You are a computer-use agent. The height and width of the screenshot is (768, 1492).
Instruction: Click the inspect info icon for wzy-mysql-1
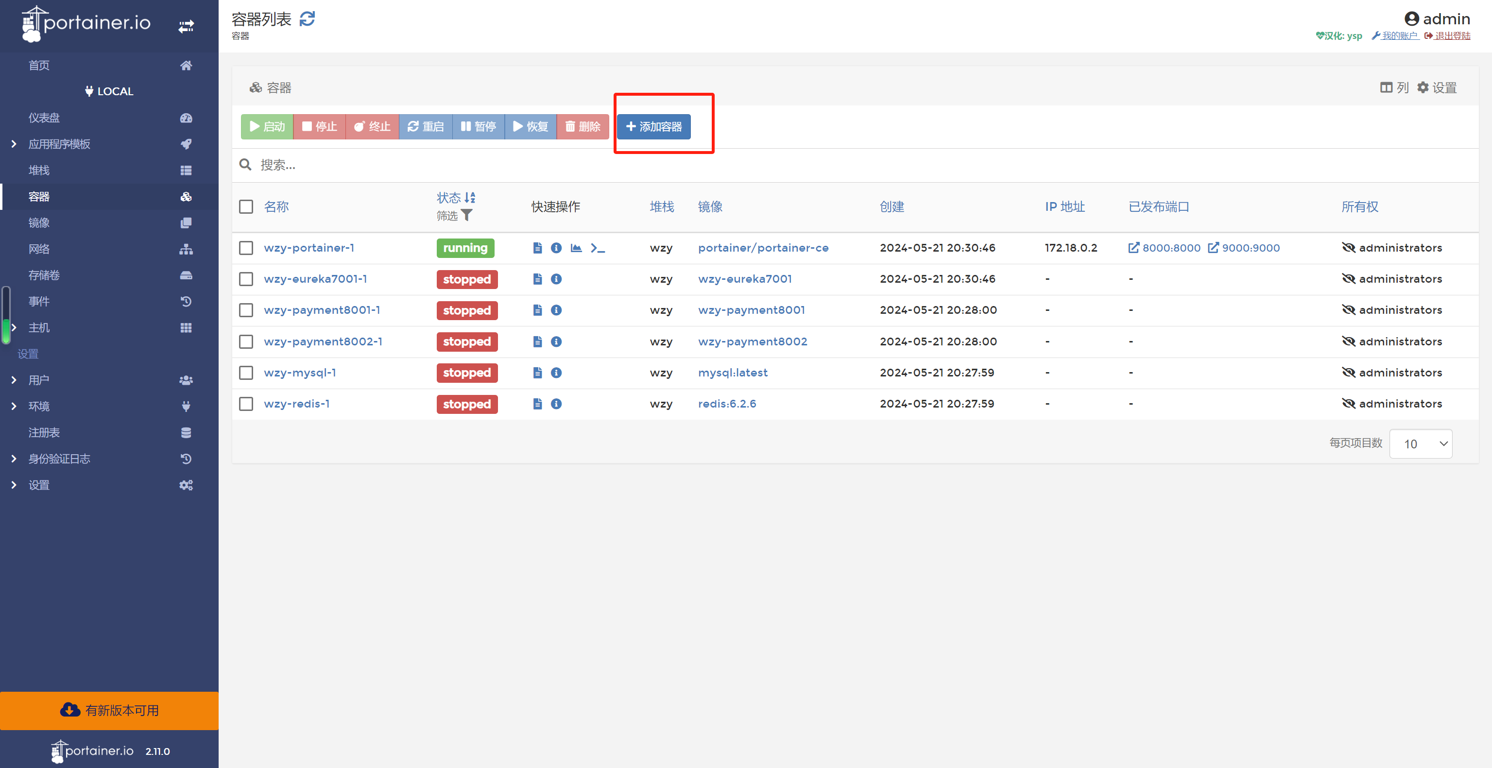[x=556, y=373]
